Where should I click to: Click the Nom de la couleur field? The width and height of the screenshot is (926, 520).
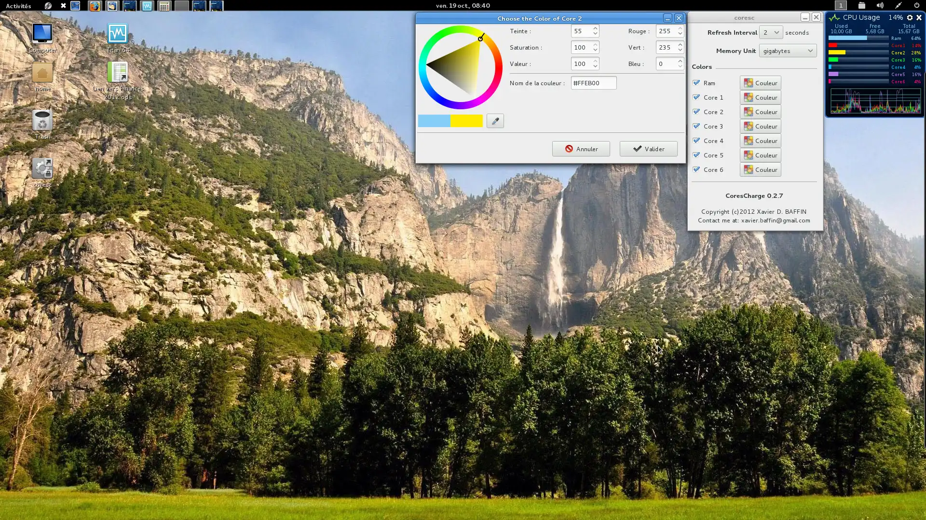pyautogui.click(x=593, y=83)
